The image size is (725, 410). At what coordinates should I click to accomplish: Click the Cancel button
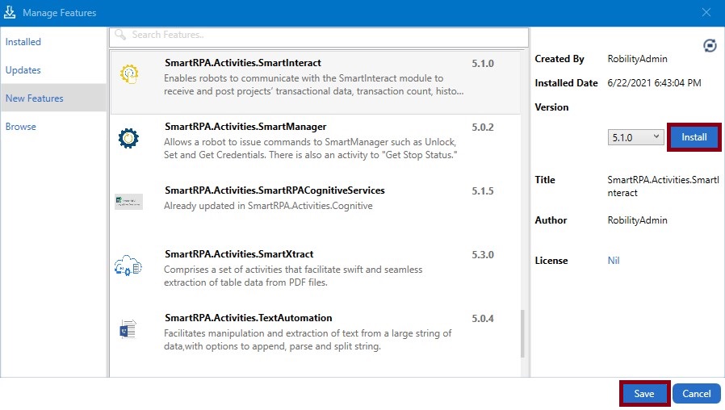696,394
